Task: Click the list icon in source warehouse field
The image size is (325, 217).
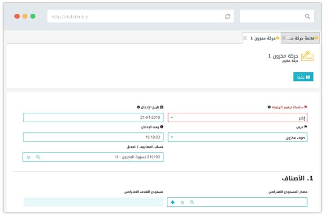Action: (182, 203)
